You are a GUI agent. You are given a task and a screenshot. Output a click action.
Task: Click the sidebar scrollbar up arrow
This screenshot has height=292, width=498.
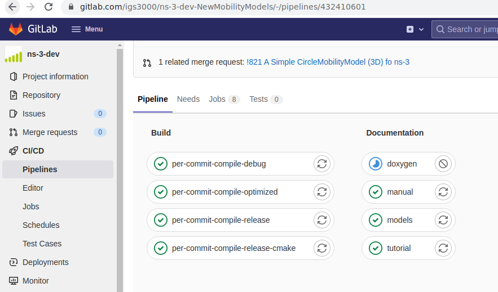point(120,45)
